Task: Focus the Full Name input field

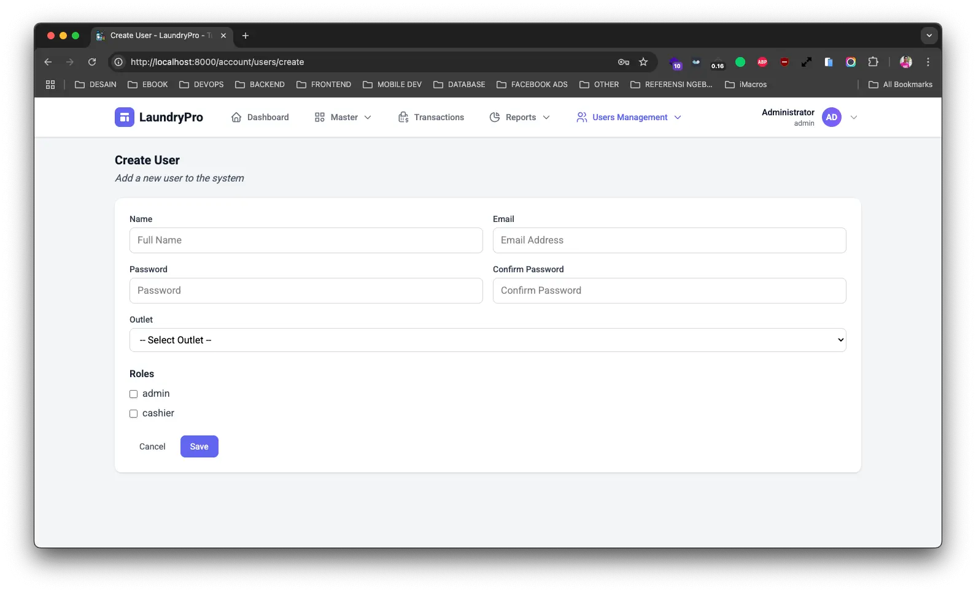Action: pyautogui.click(x=306, y=240)
